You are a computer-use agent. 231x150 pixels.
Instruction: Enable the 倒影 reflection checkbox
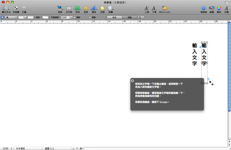click(x=90, y=17)
